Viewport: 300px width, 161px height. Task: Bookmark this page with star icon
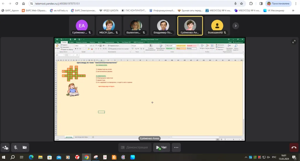click(x=242, y=4)
